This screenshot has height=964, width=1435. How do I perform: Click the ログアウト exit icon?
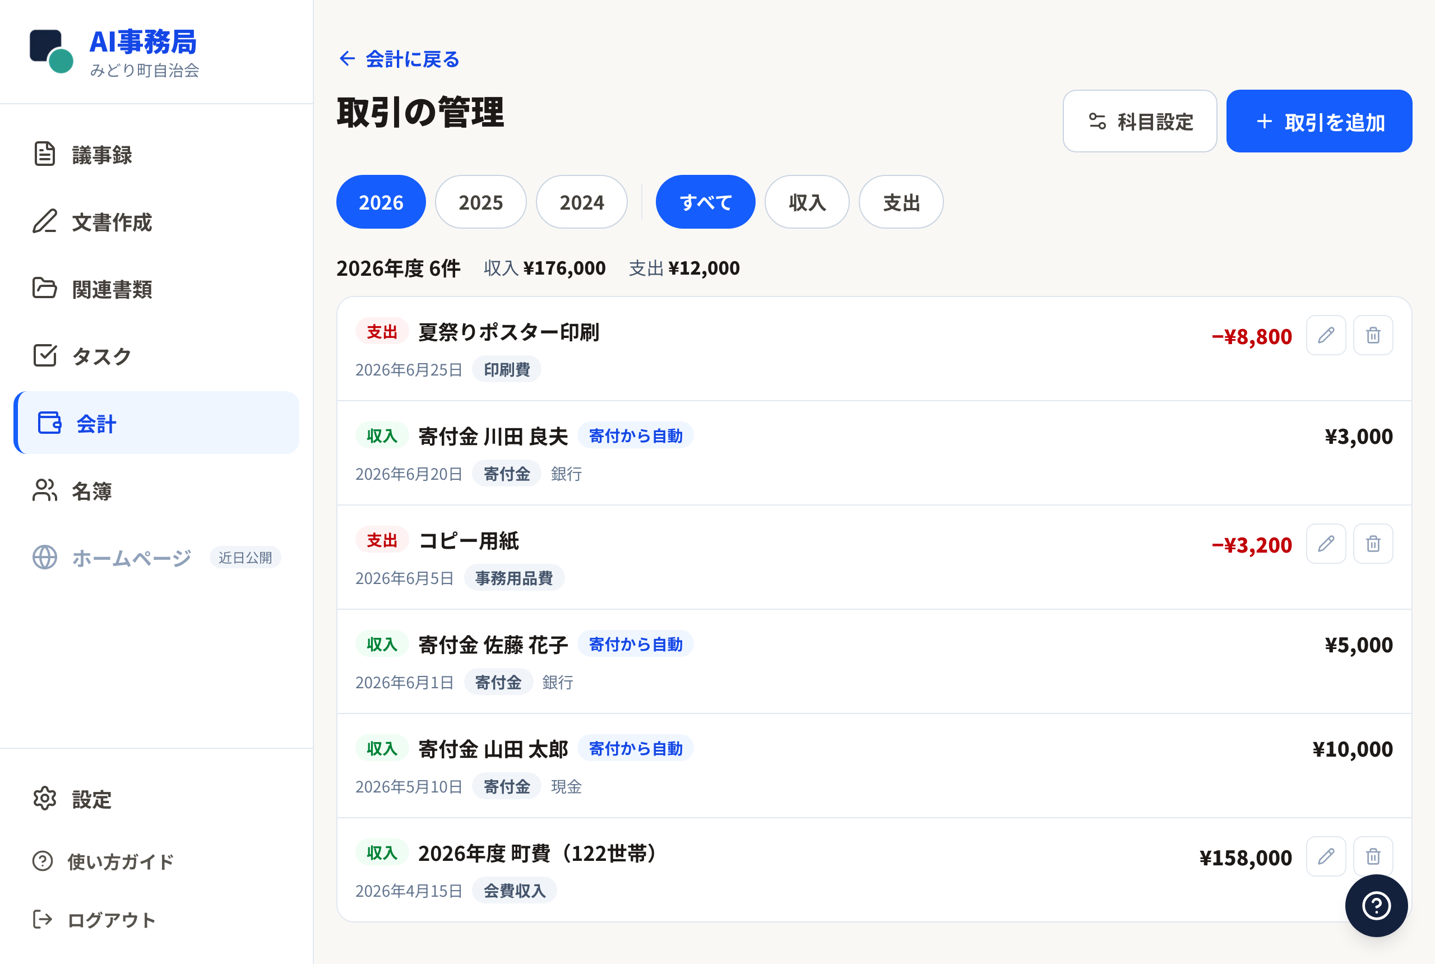[43, 920]
